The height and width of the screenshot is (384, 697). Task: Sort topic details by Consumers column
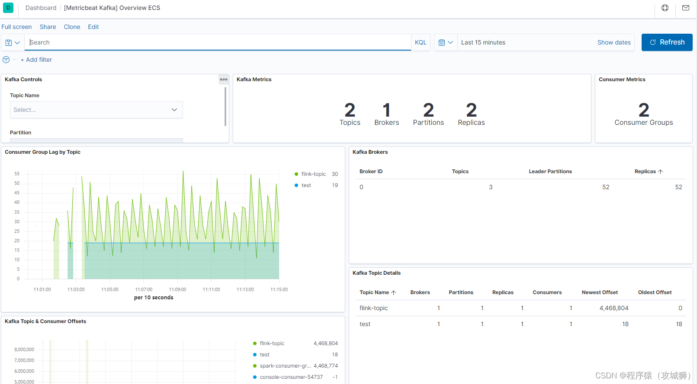coord(547,292)
